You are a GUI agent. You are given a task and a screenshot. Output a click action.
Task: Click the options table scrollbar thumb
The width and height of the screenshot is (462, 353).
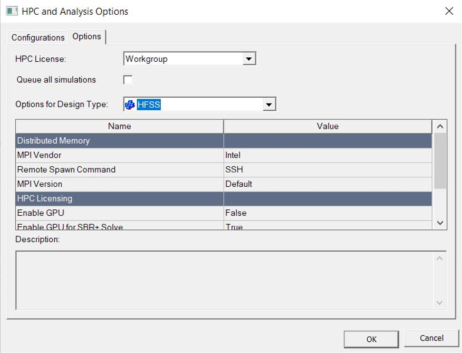(x=440, y=160)
